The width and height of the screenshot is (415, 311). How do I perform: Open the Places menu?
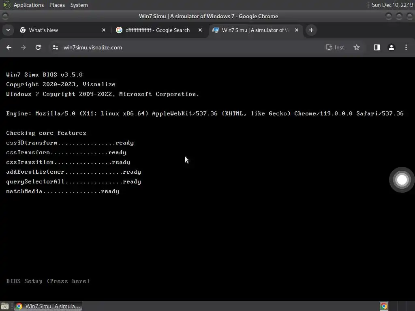pyautogui.click(x=57, y=5)
